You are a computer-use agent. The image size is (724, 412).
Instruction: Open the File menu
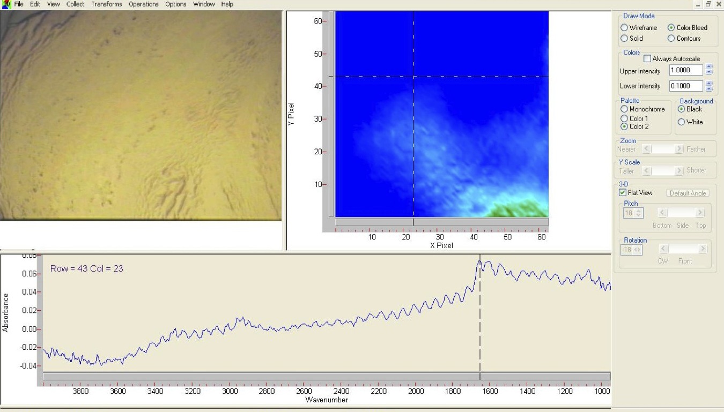[x=19, y=4]
